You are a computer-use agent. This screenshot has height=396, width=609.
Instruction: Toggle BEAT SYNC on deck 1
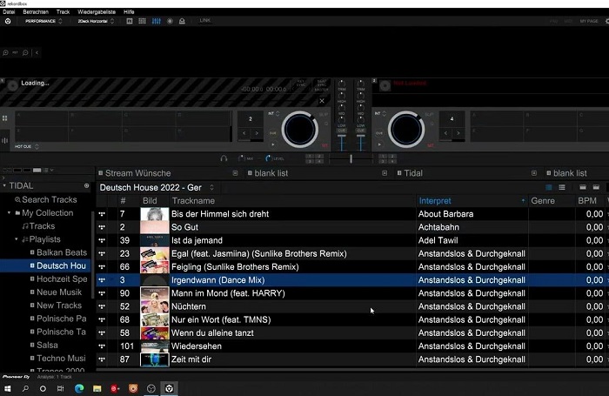pyautogui.click(x=322, y=84)
